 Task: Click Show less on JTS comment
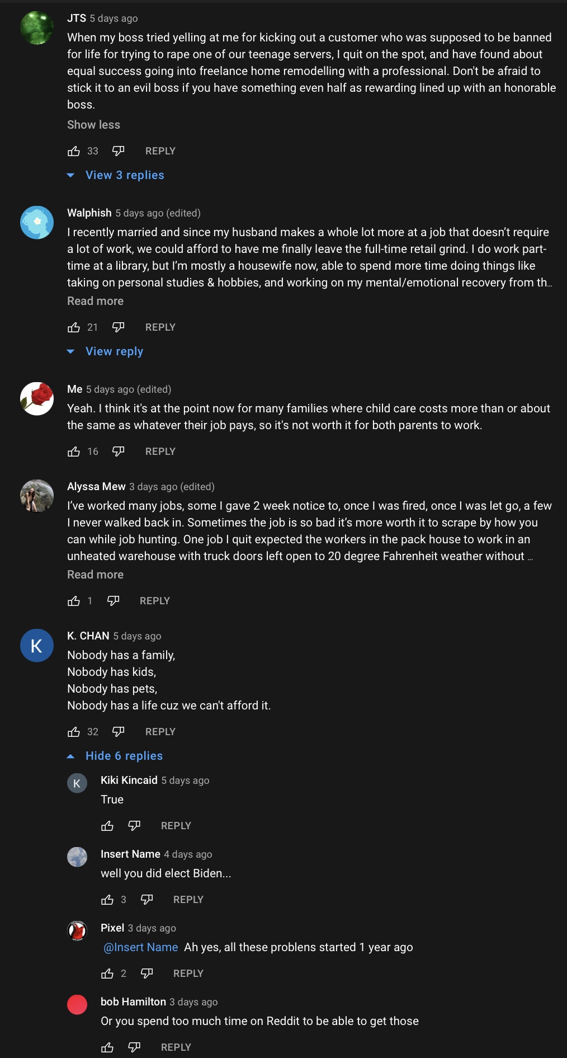click(93, 125)
